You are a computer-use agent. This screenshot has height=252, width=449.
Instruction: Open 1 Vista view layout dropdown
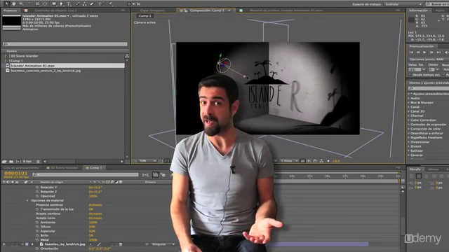(x=290, y=161)
